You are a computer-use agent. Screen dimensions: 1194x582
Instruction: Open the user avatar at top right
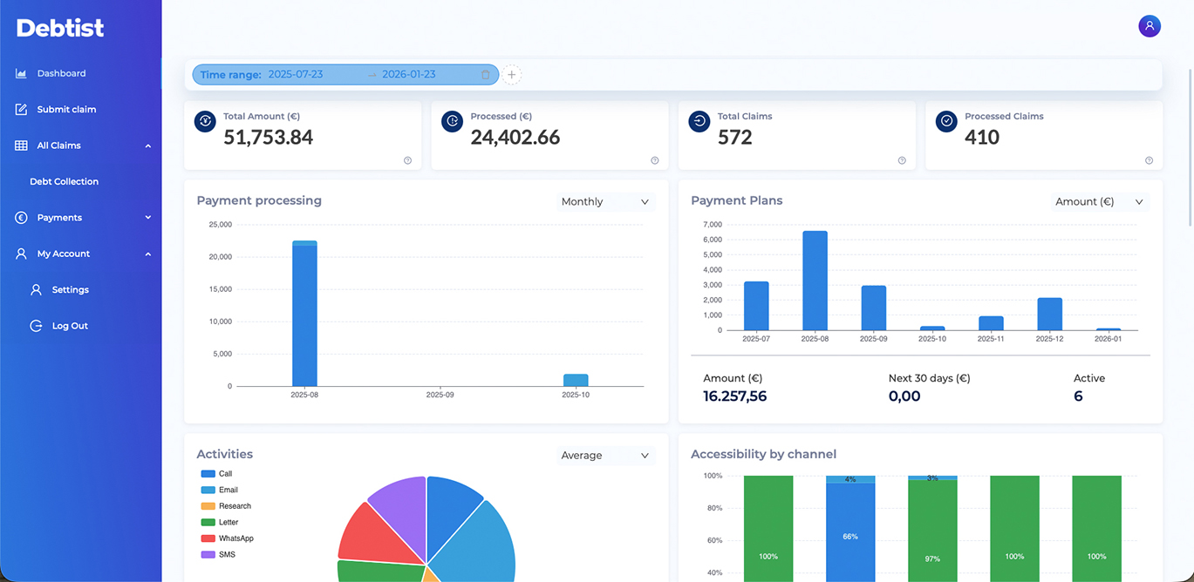click(1150, 26)
